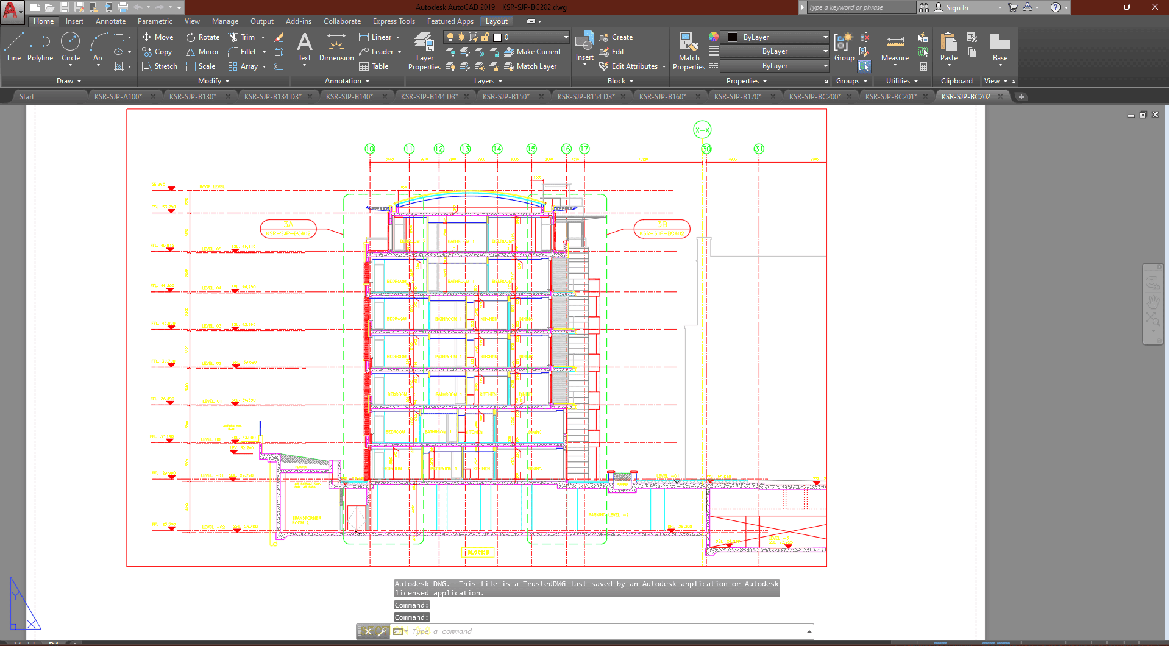The width and height of the screenshot is (1169, 646).
Task: Toggle lock state of layer 0
Action: (x=485, y=37)
